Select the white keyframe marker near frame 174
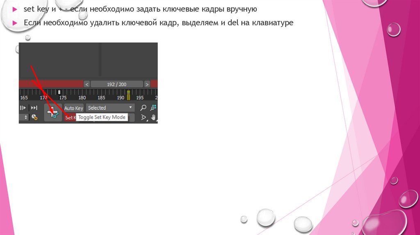The height and width of the screenshot is (235, 420). [x=59, y=92]
